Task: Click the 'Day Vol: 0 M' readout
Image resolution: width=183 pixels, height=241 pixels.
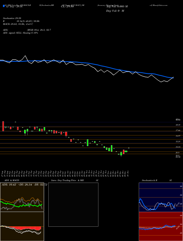Action: coord(115,11)
